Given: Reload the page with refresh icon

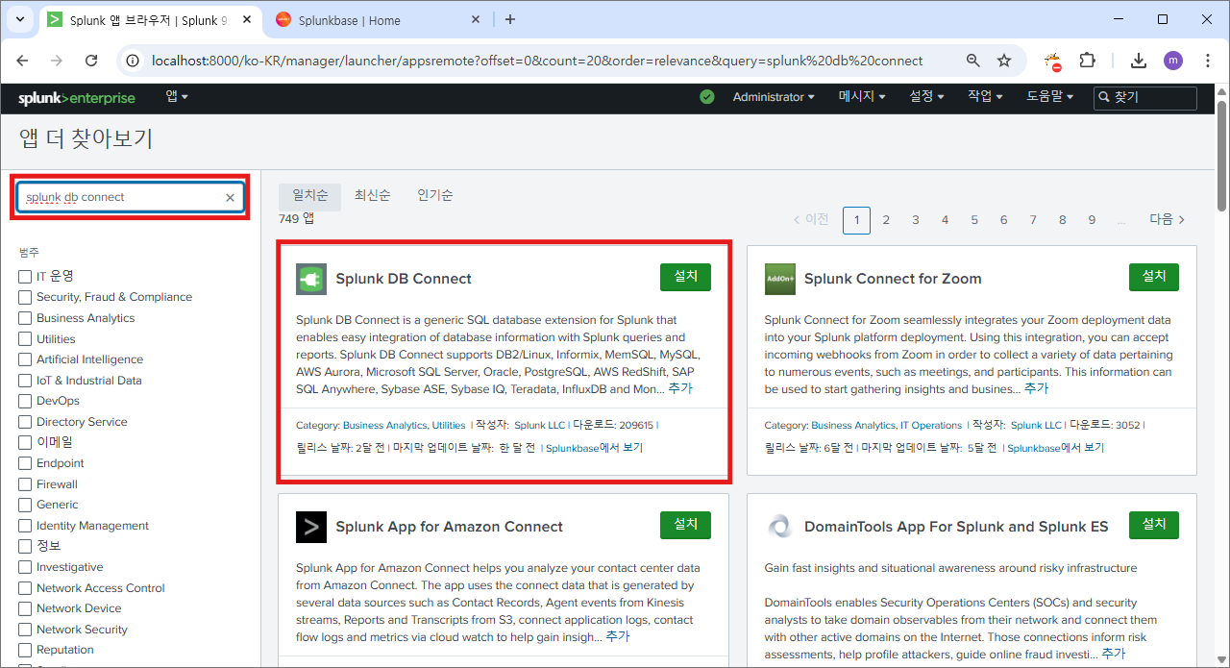Looking at the screenshot, I should pyautogui.click(x=91, y=61).
